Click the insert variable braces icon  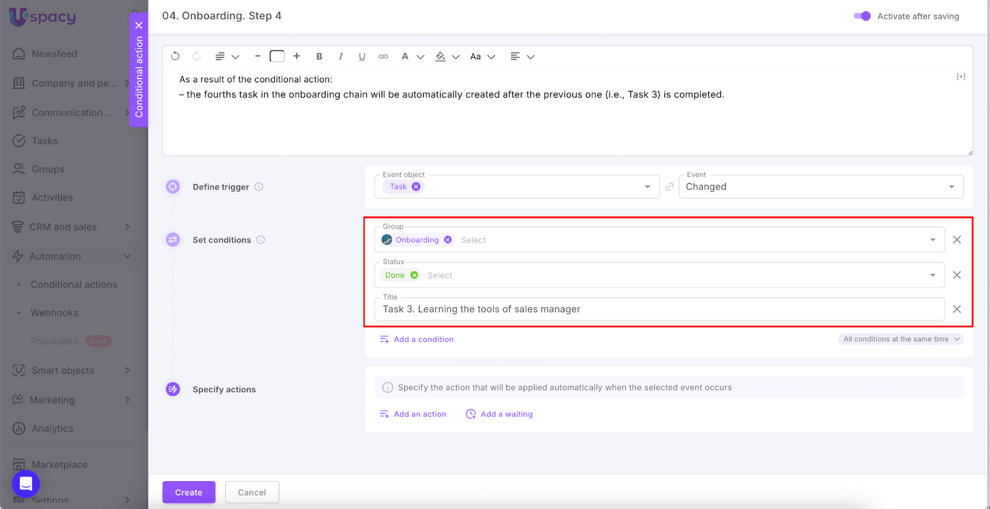pos(960,77)
